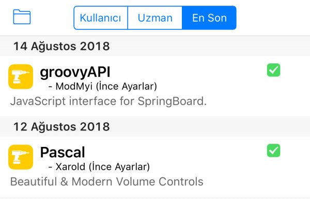Click the 12 Ağustos 2018 section header
Viewport: 310px width, 199px height.
click(x=155, y=126)
